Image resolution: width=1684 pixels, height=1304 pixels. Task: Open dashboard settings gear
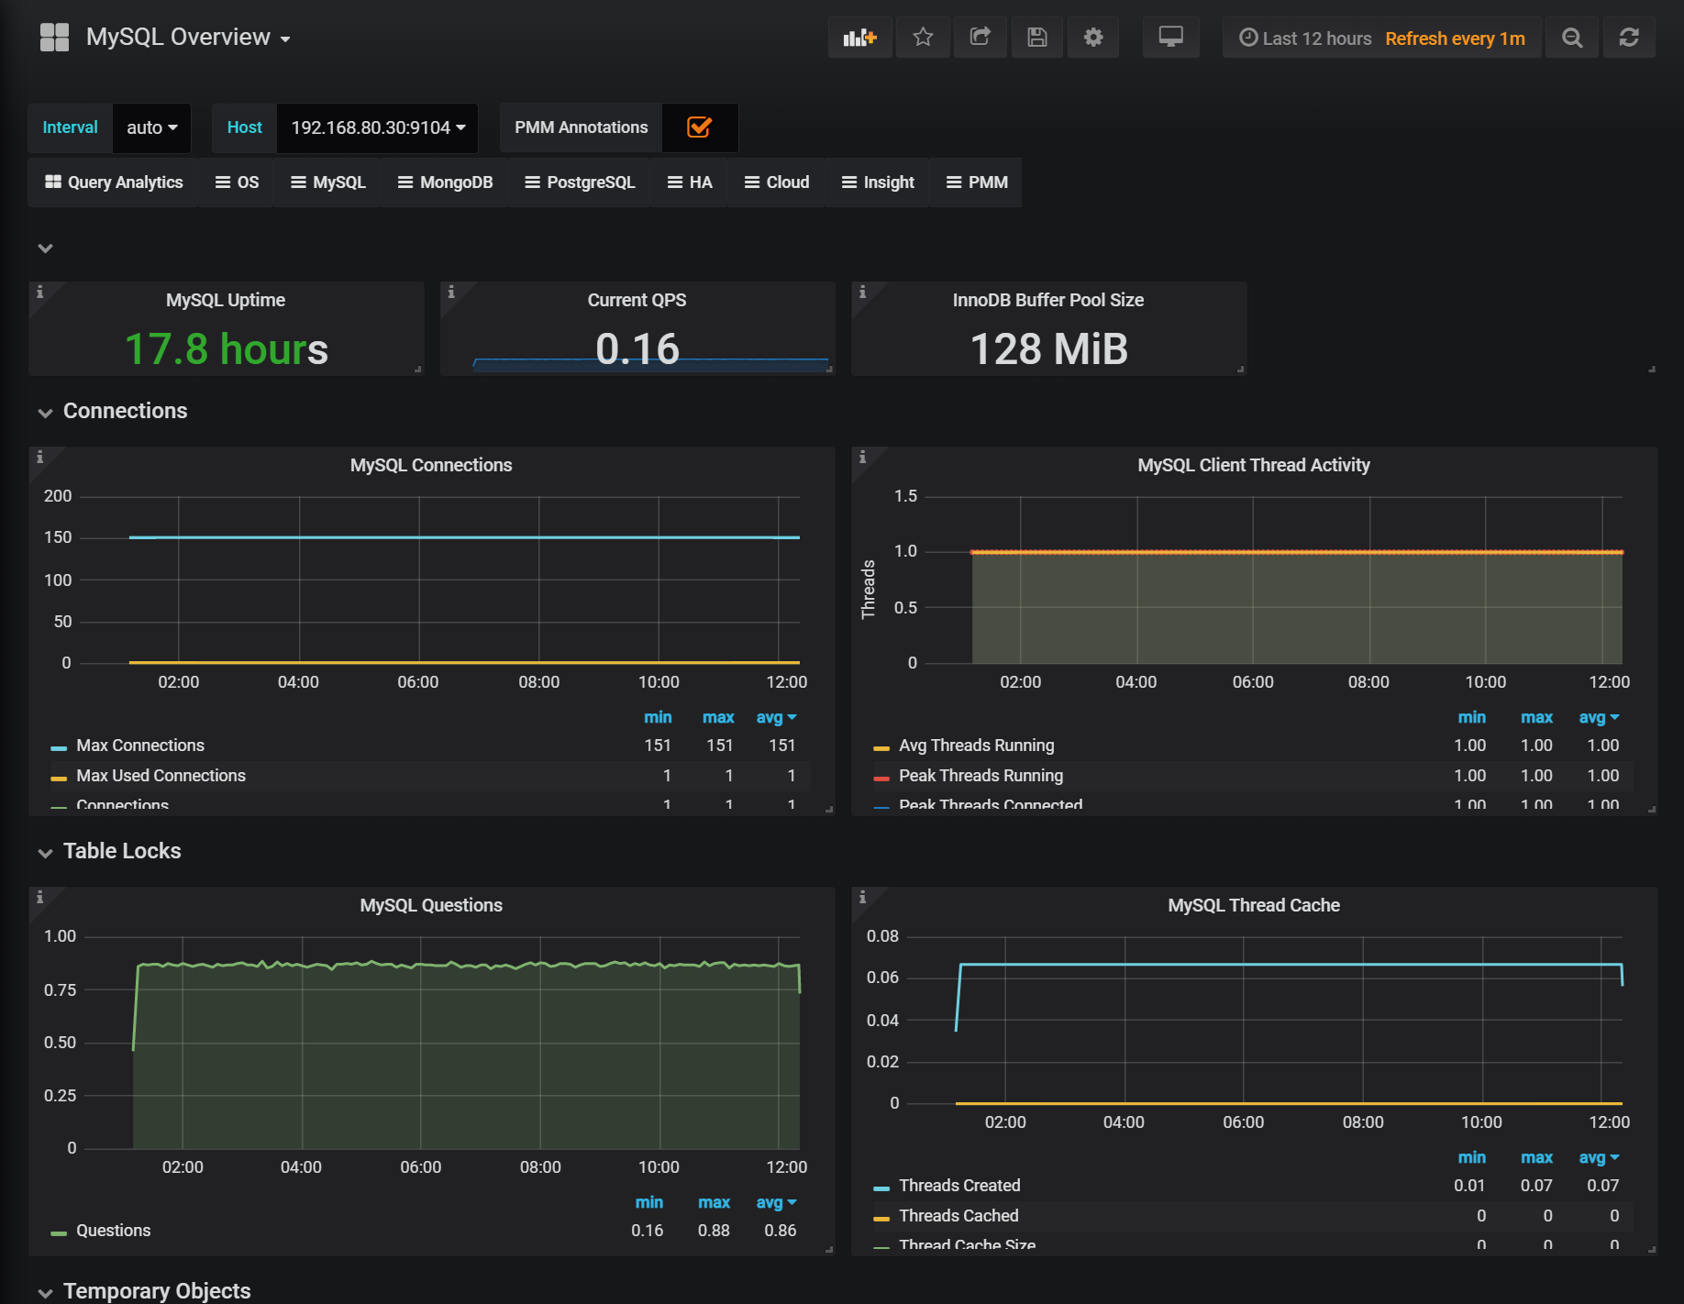[1093, 38]
